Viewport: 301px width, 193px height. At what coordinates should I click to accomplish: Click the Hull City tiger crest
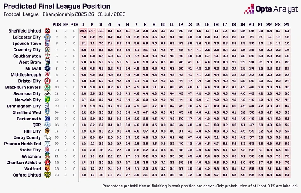(x=47, y=131)
